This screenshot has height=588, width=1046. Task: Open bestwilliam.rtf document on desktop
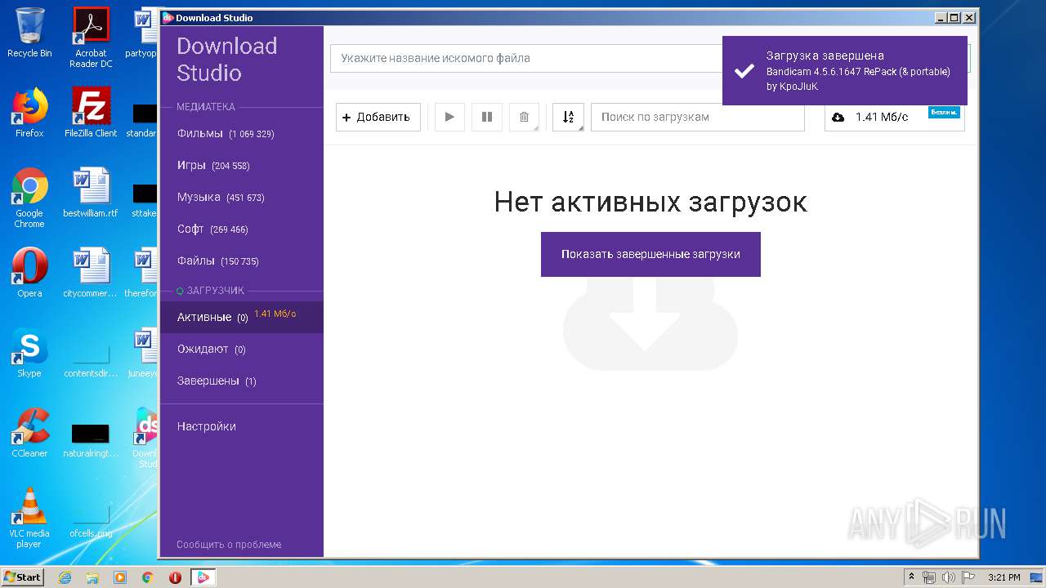point(91,193)
